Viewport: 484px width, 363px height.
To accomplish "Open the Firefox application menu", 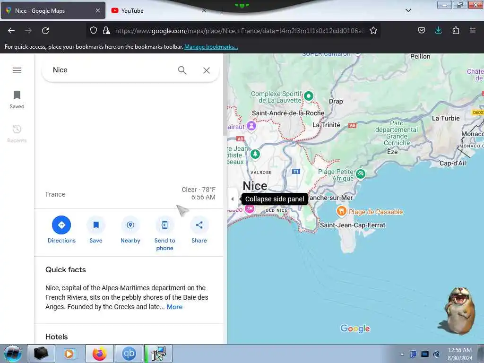I will tap(473, 30).
